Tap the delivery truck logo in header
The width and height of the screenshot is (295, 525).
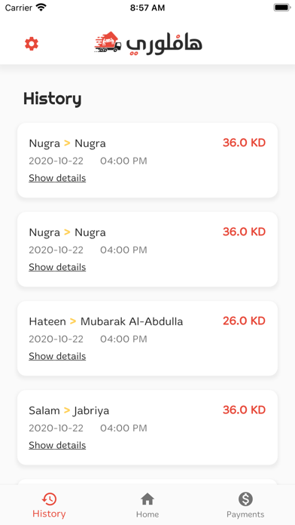click(x=108, y=42)
